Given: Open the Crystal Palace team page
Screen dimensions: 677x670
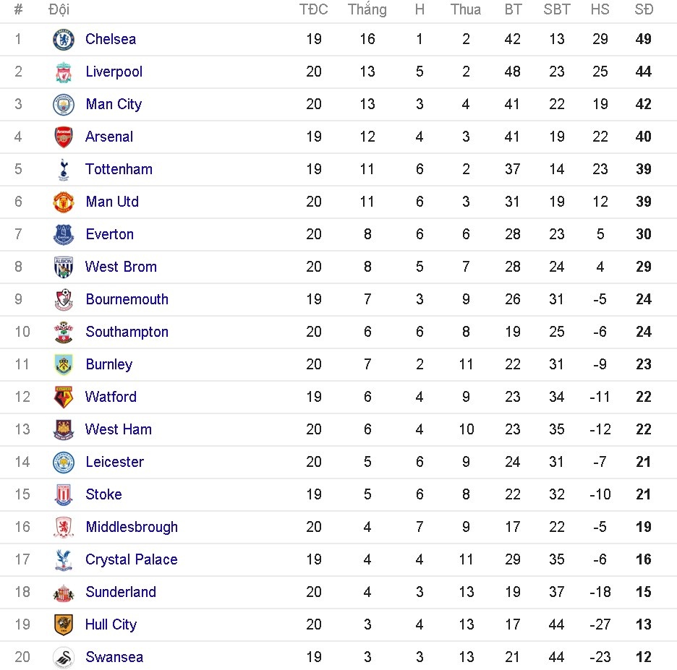Looking at the screenshot, I should pos(131,559).
